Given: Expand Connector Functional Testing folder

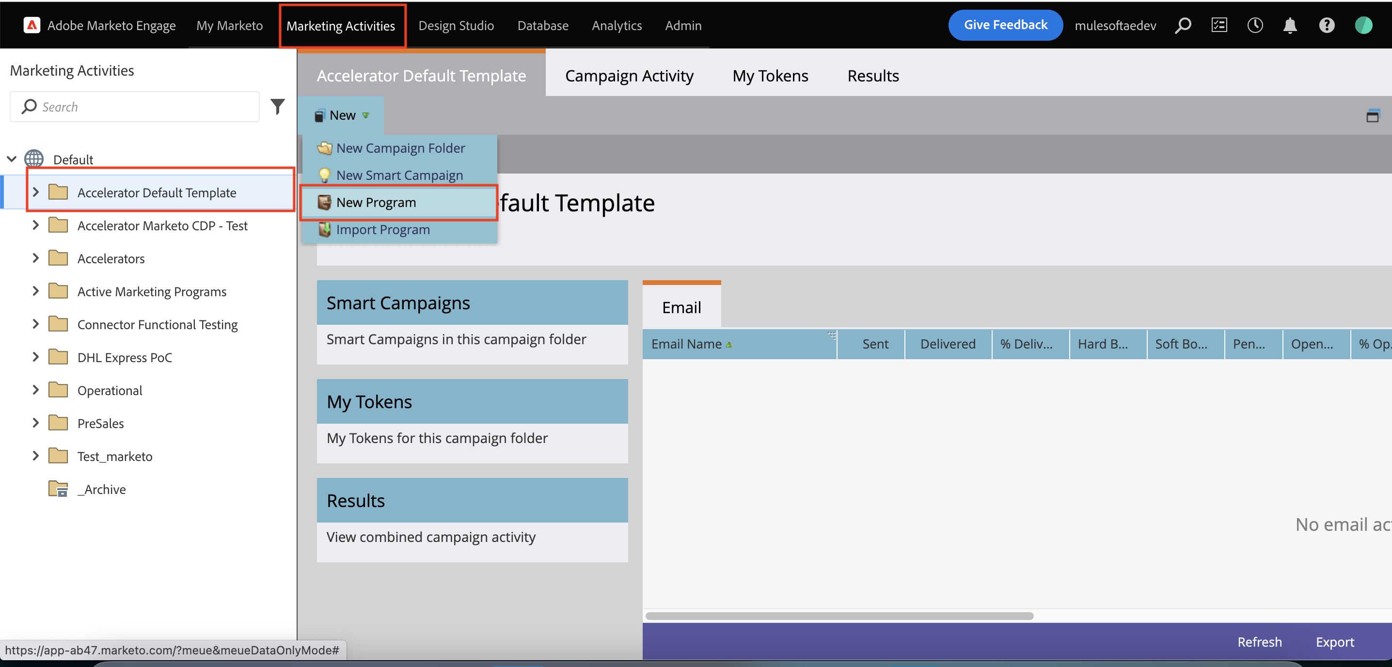Looking at the screenshot, I should 36,324.
